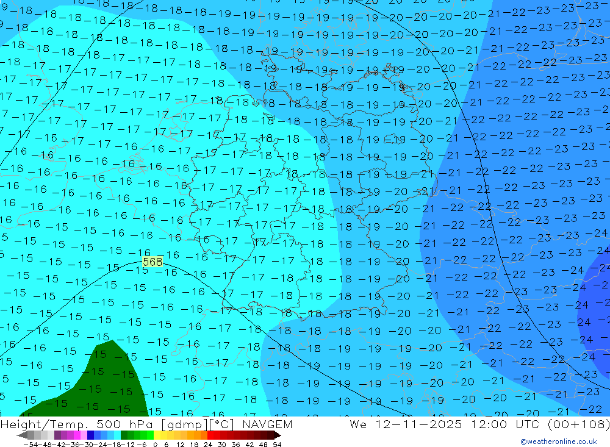Select the bright red legend swatch above 24
This screenshot has height=447, width=610.
[210, 435]
